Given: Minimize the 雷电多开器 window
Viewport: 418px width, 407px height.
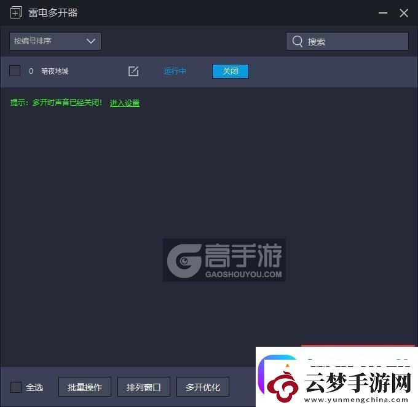Looking at the screenshot, I should point(383,13).
